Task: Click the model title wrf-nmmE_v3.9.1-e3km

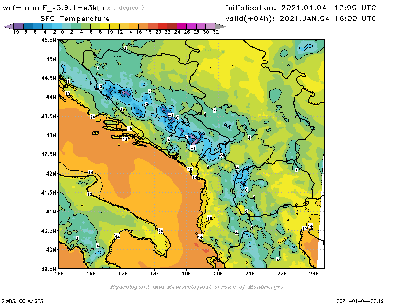Action: point(54,8)
